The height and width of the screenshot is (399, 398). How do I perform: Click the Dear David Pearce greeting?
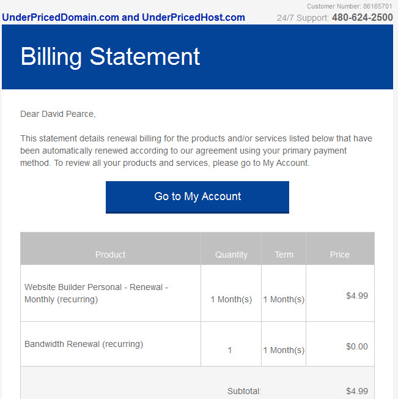point(58,114)
